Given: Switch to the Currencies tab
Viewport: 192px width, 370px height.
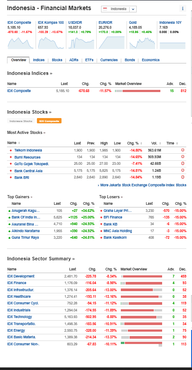Looking at the screenshot, I should pos(109,60).
